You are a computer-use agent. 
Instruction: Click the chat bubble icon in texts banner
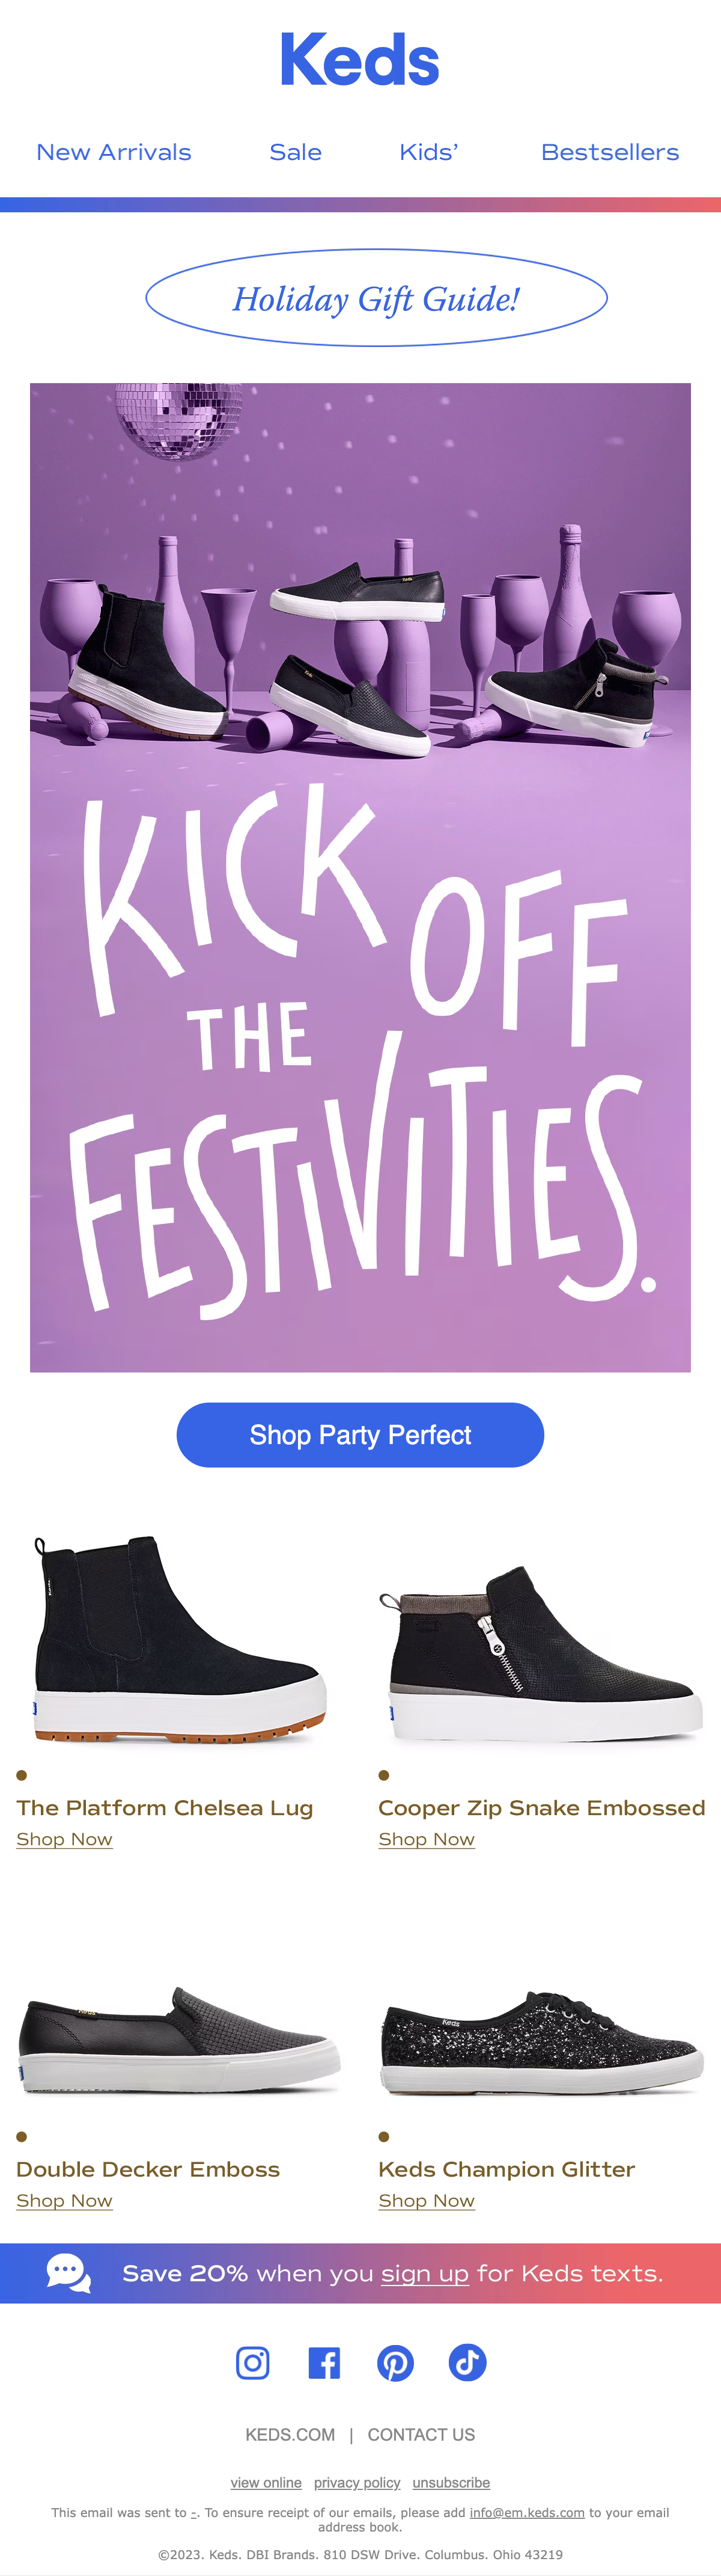(69, 2272)
